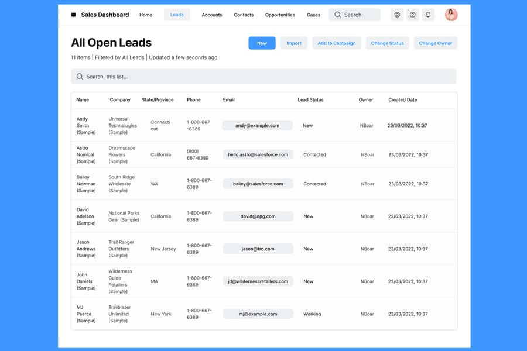Switch to the Leads tab
527x351 pixels.
[177, 15]
